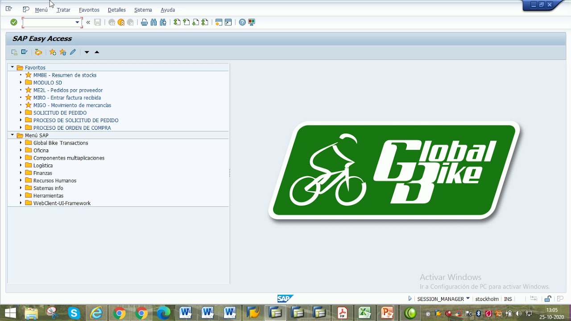The width and height of the screenshot is (571, 321).
Task: Open PowerPoint from the taskbar
Action: click(x=387, y=313)
